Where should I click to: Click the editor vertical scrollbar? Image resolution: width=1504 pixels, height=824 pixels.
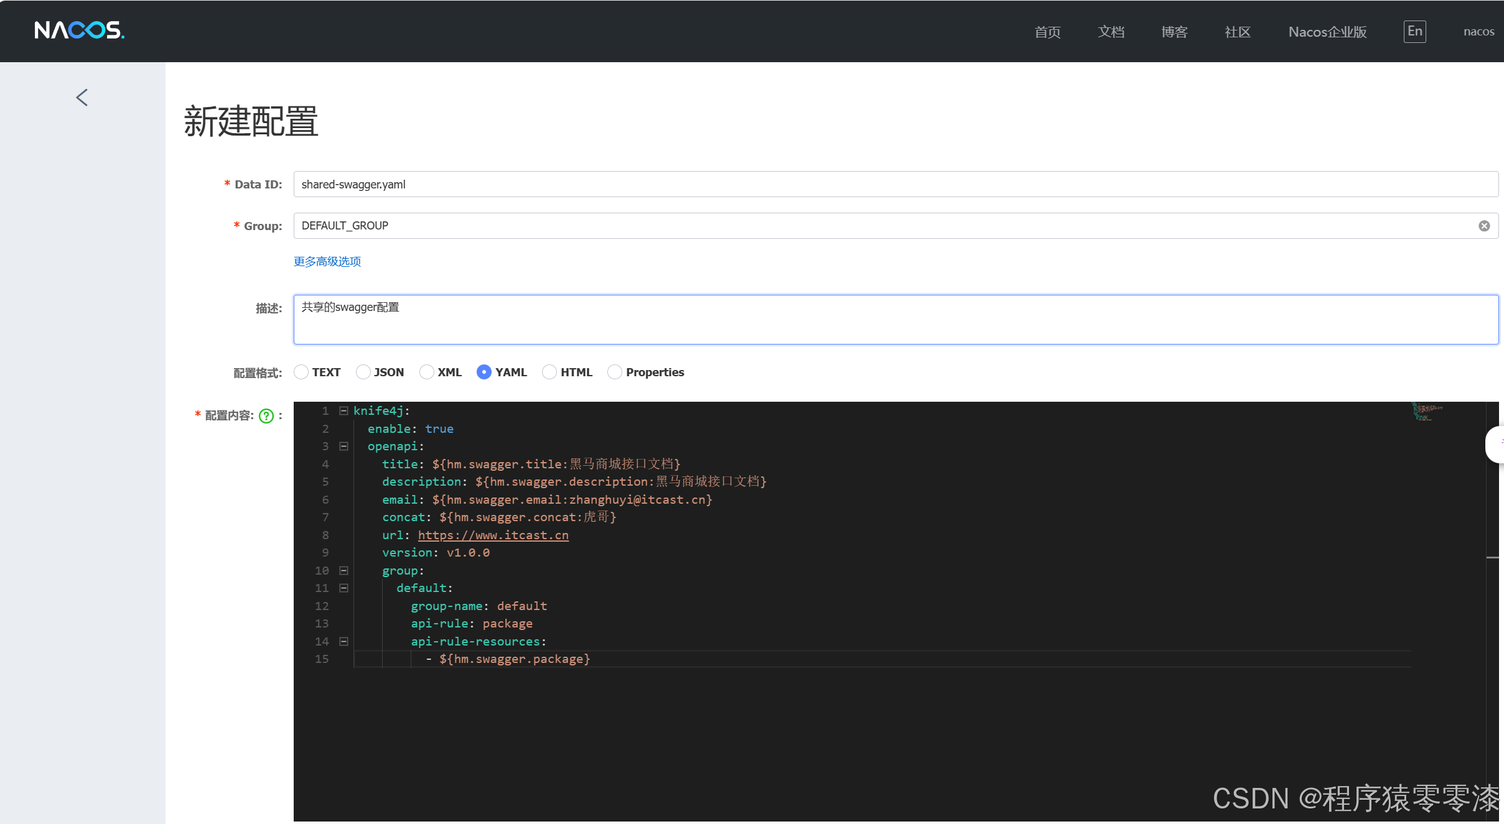tap(1492, 560)
